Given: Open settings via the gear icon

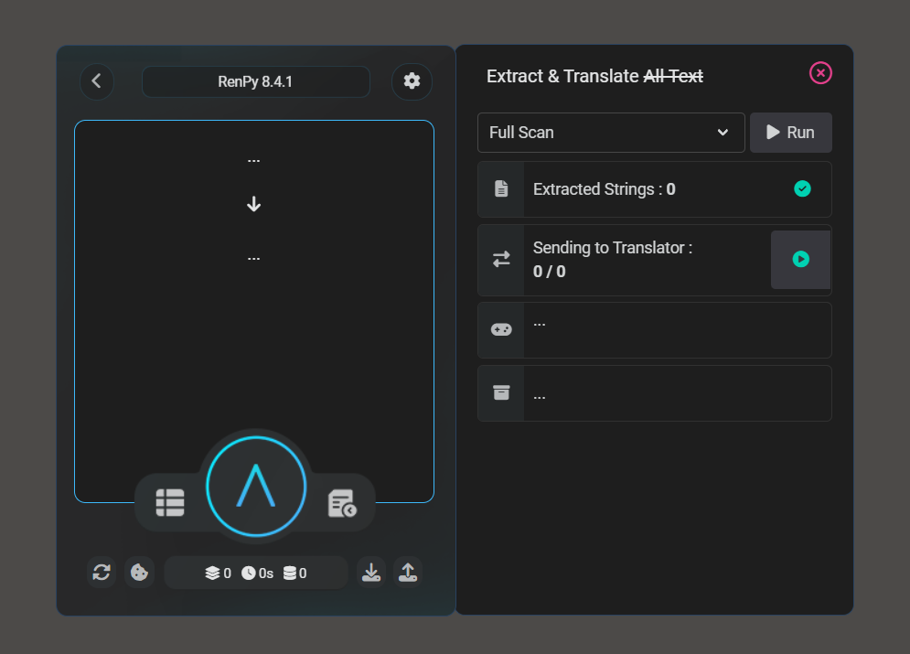Looking at the screenshot, I should [x=412, y=81].
